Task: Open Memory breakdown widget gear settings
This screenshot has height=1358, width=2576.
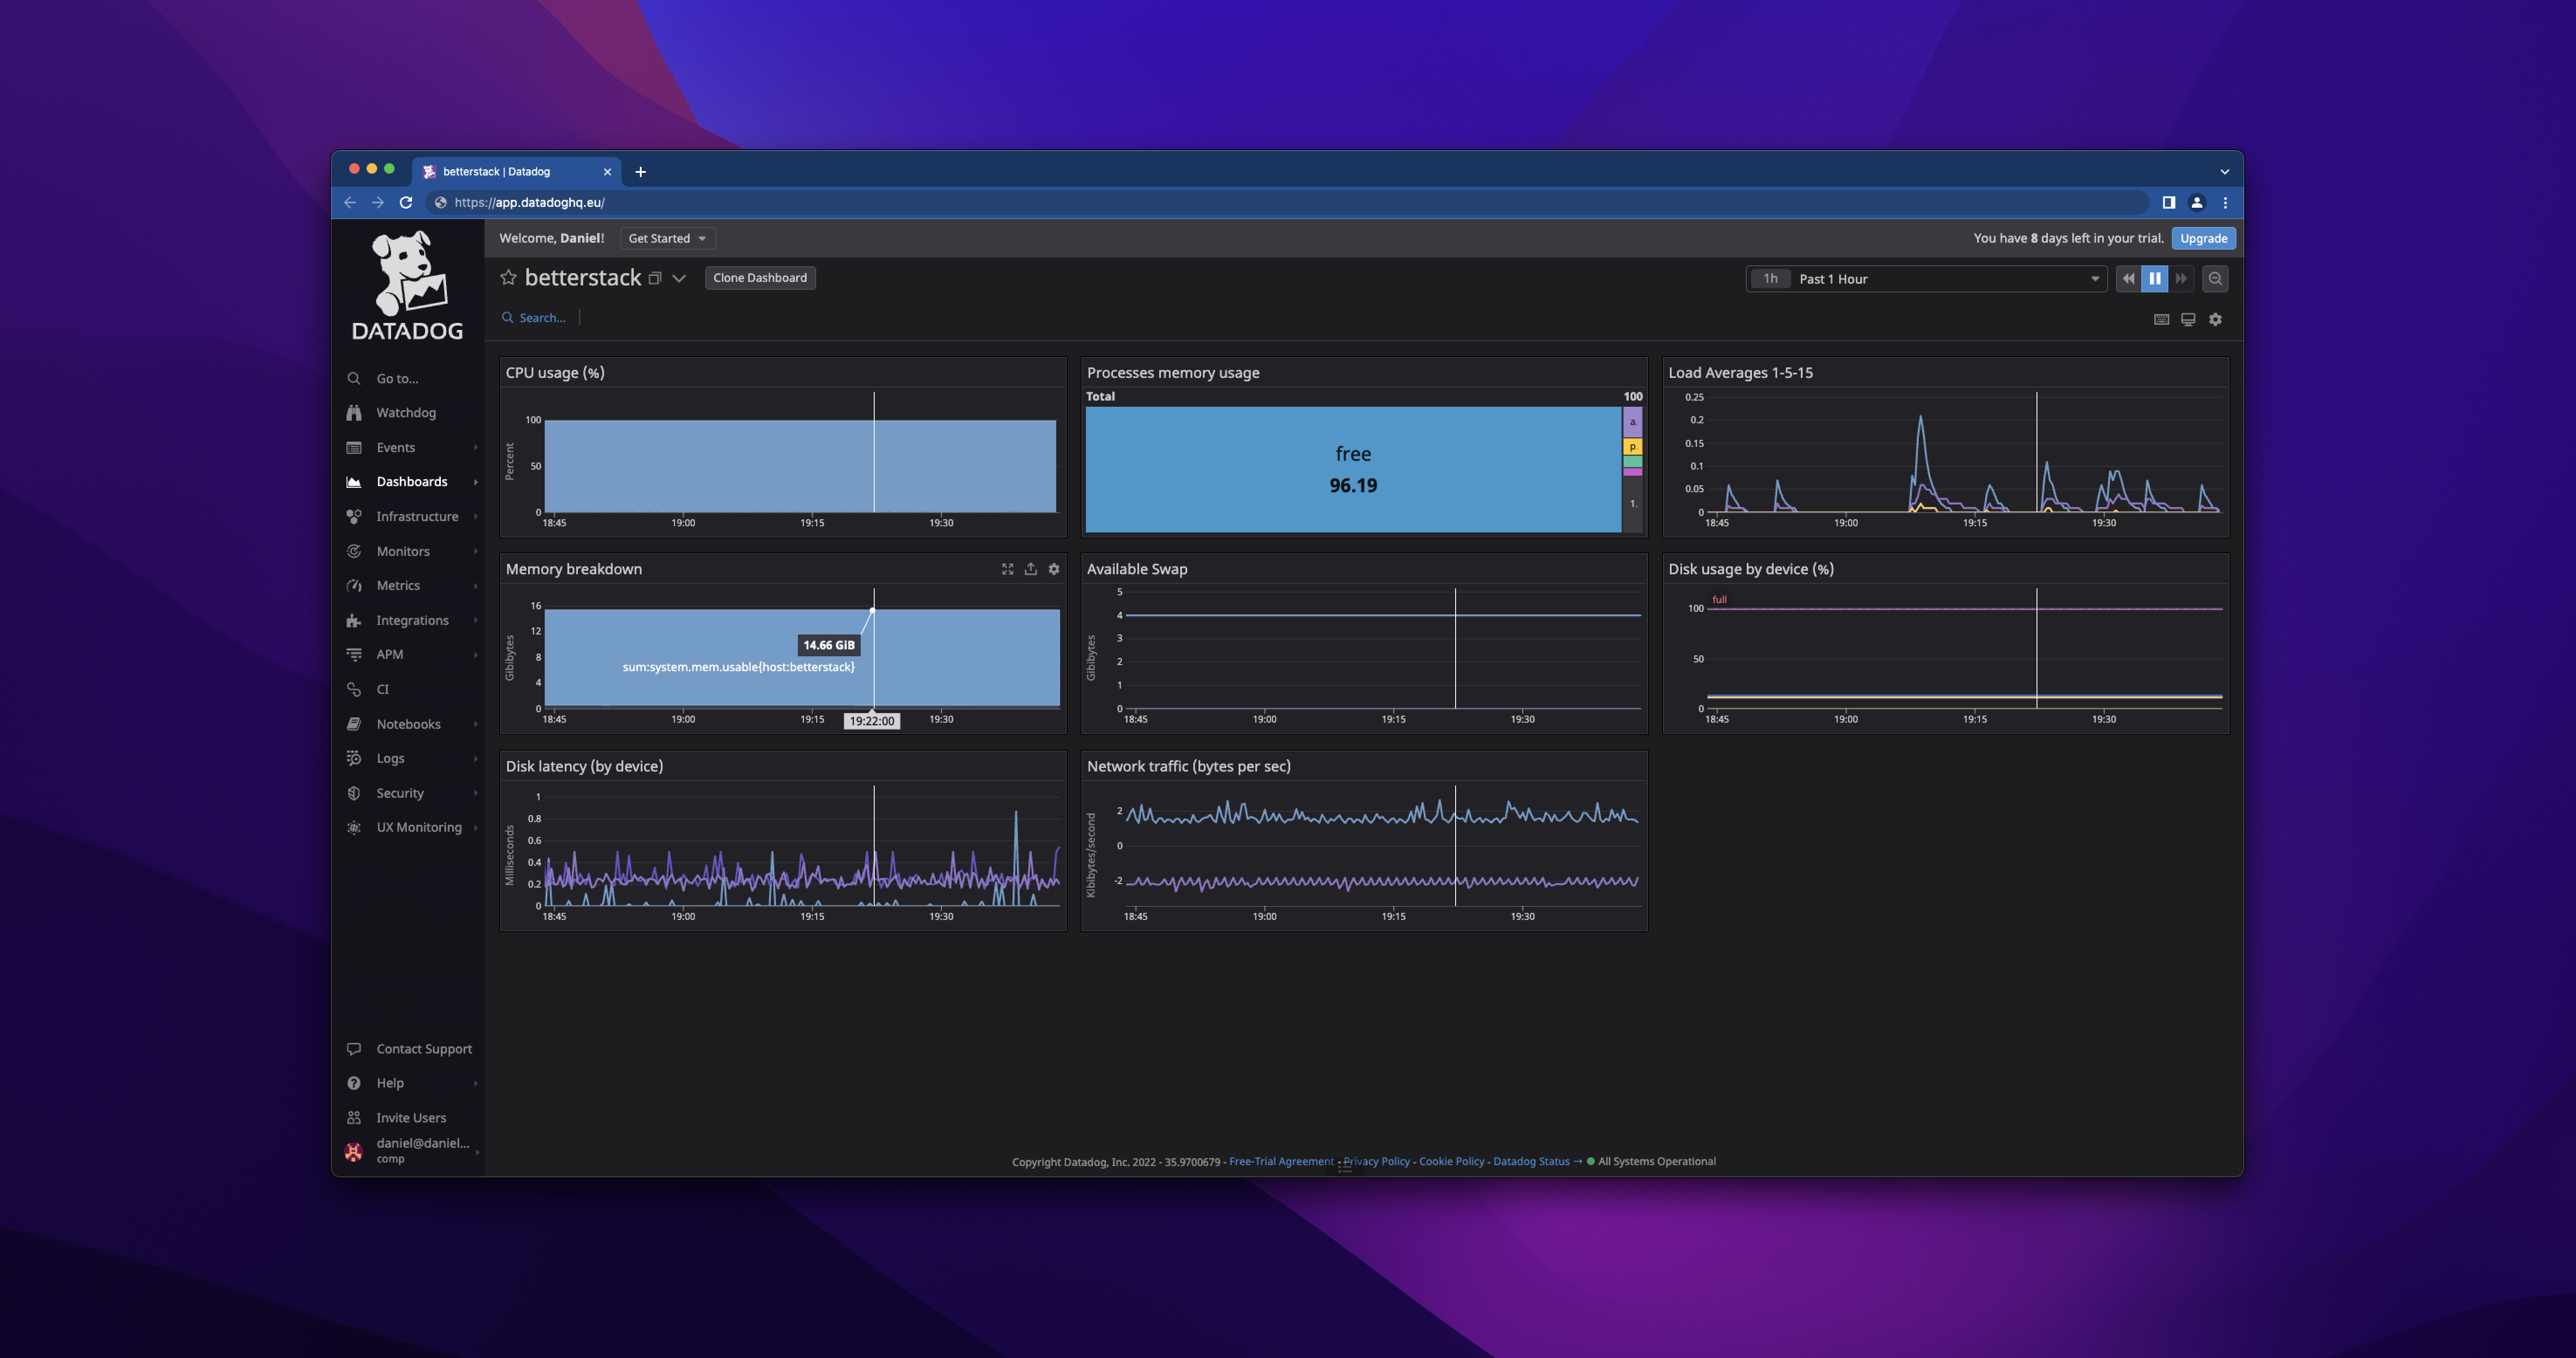Action: coord(1053,569)
